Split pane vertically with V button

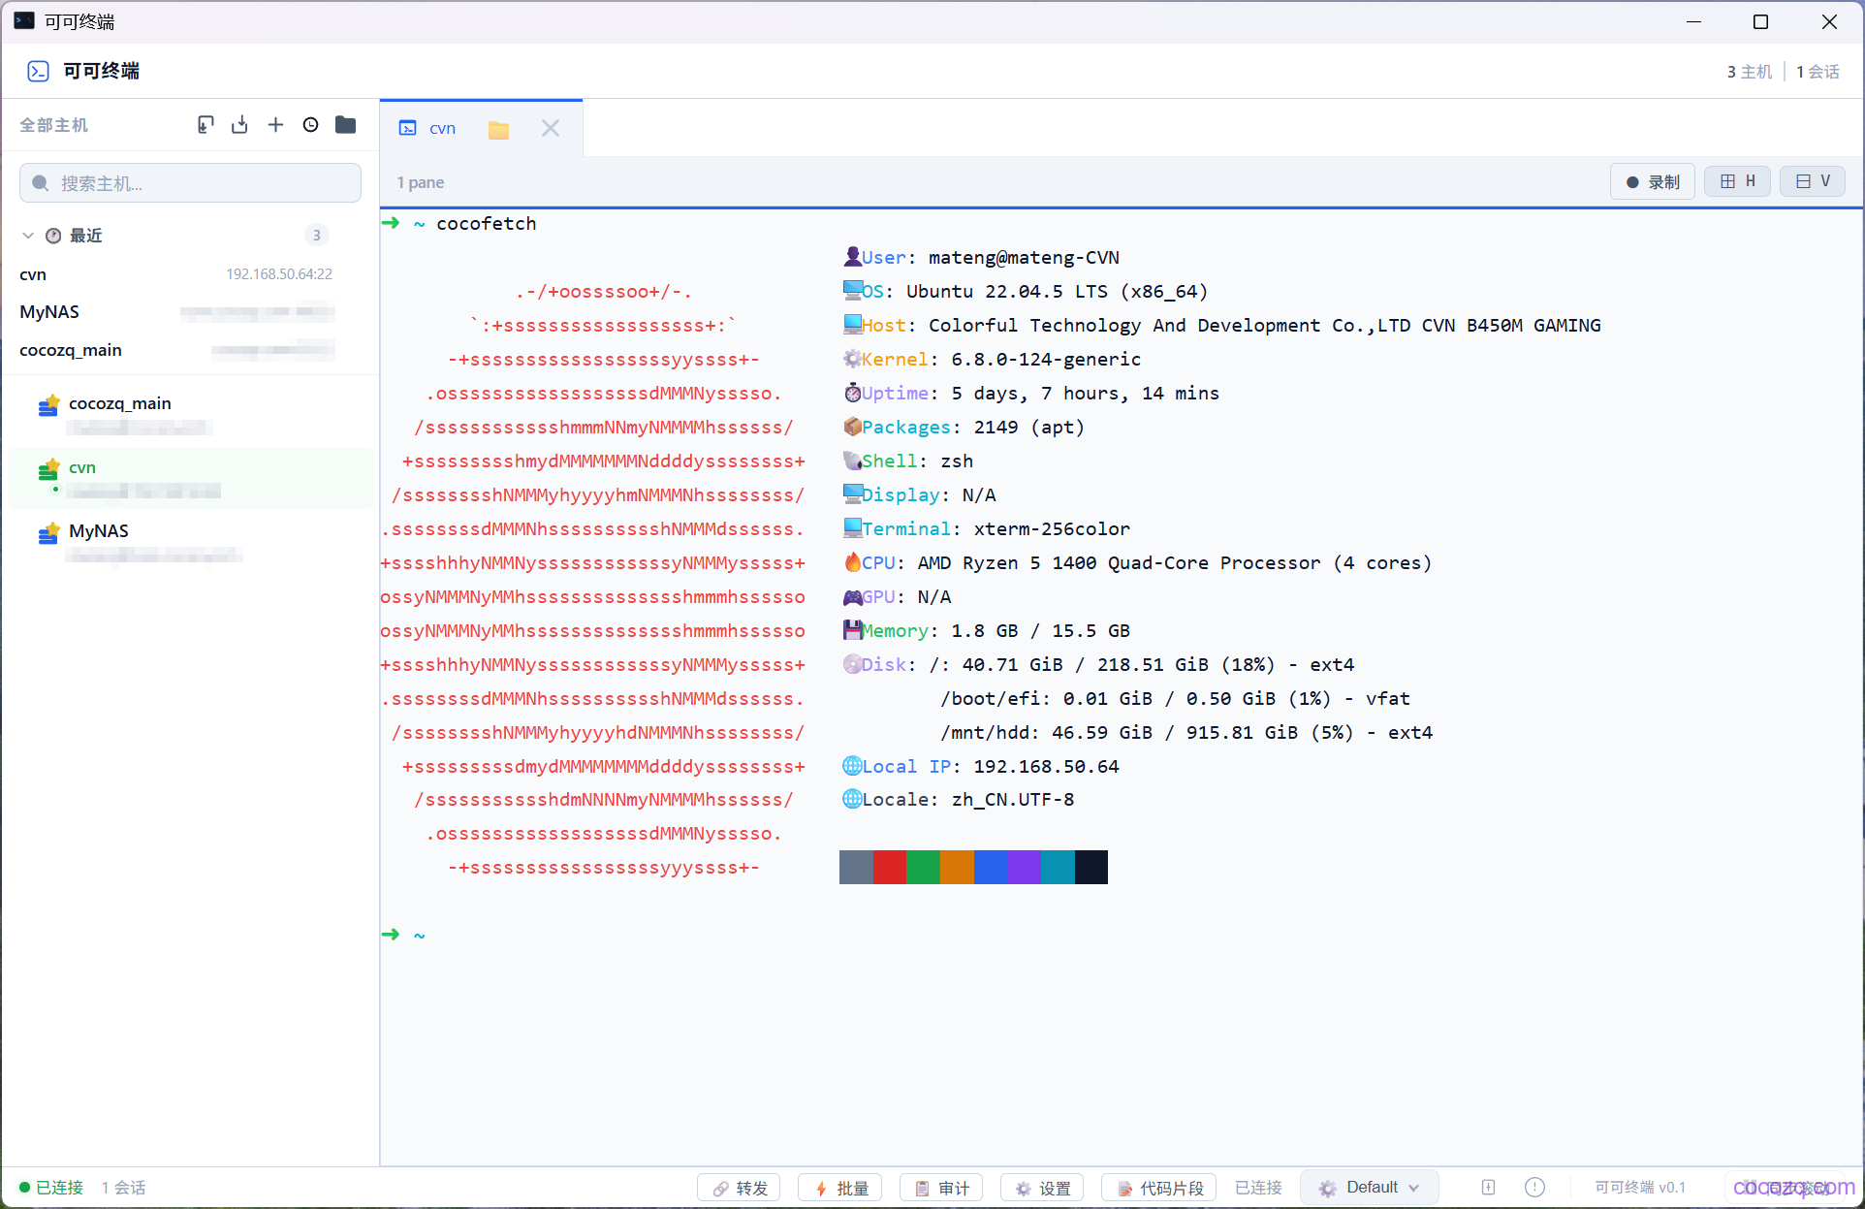[x=1812, y=181]
